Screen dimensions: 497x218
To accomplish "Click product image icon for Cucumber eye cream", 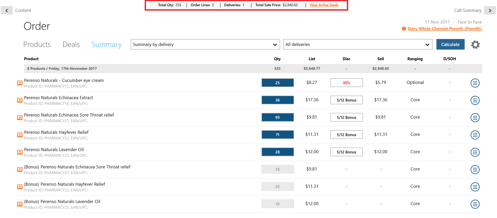I will 20,83.
